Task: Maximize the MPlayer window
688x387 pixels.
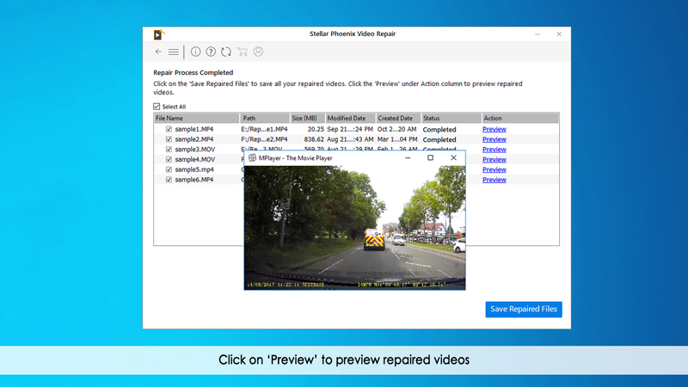Action: coord(431,158)
